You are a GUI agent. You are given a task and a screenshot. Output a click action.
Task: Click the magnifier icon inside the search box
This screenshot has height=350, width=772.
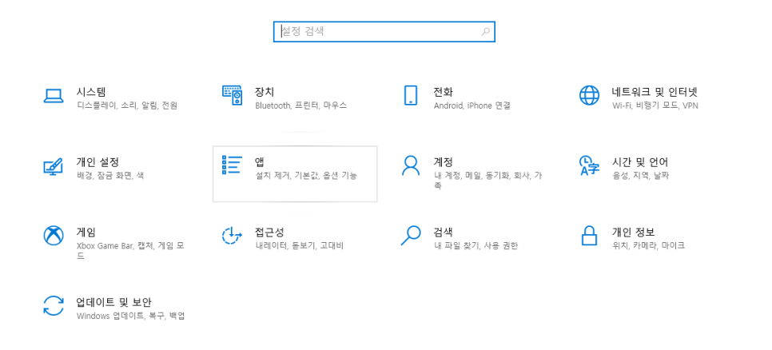click(485, 31)
